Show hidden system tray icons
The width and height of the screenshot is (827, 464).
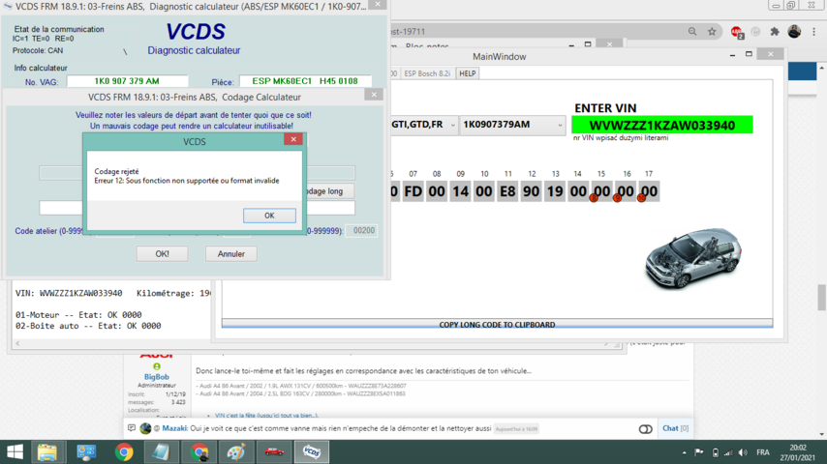[x=684, y=452]
